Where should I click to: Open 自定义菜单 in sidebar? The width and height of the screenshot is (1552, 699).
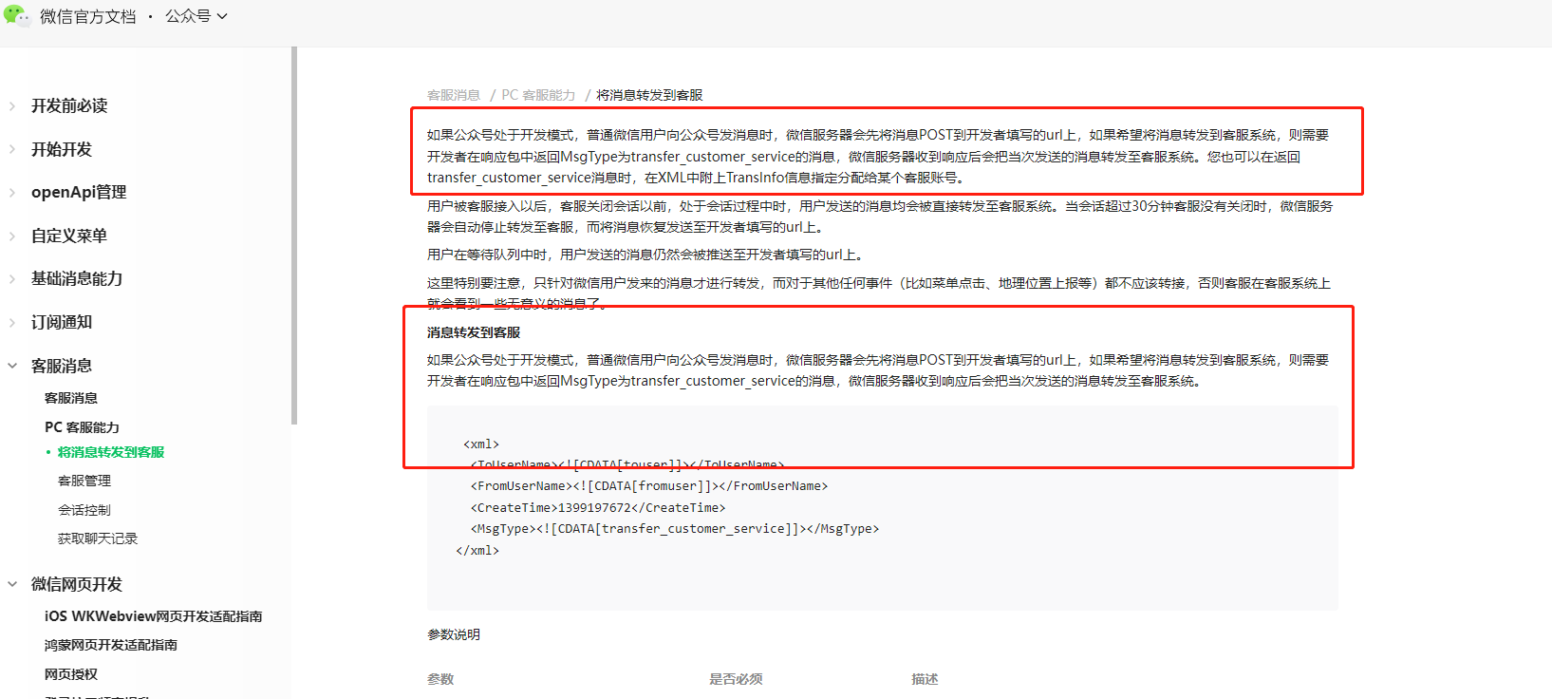(69, 236)
